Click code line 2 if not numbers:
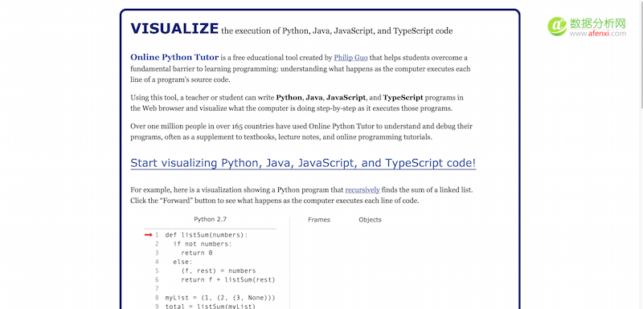 [203, 244]
